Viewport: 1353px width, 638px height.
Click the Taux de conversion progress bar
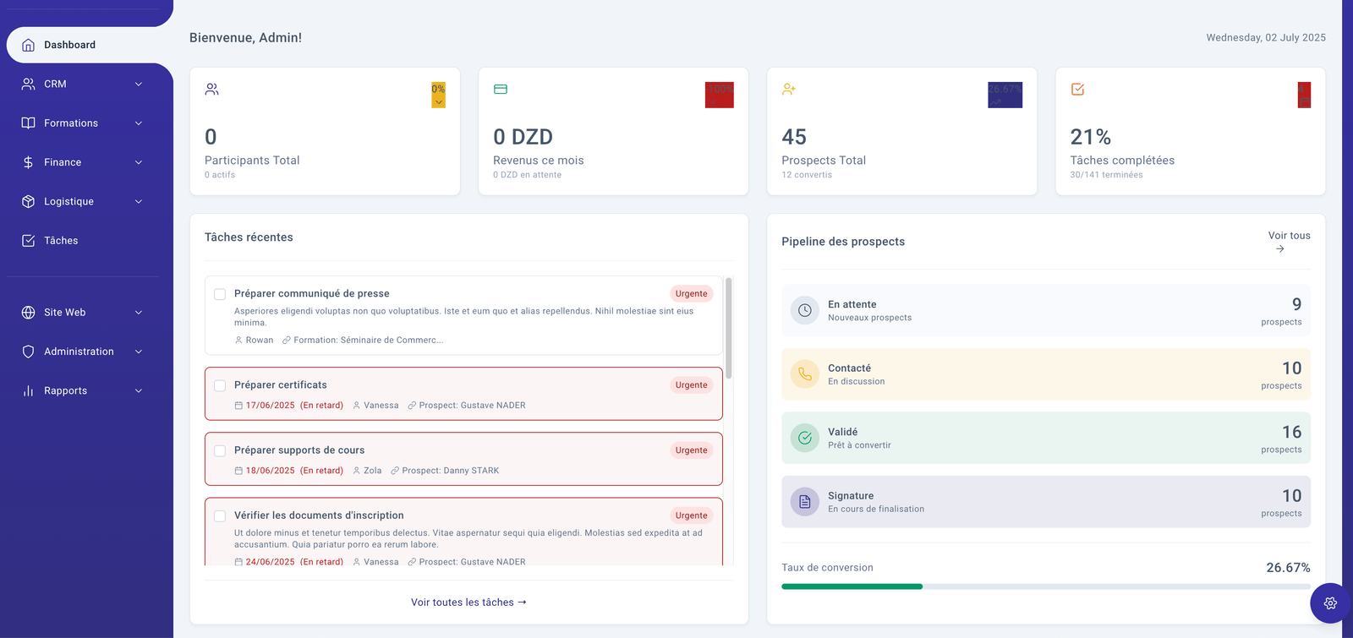[x=1045, y=586]
